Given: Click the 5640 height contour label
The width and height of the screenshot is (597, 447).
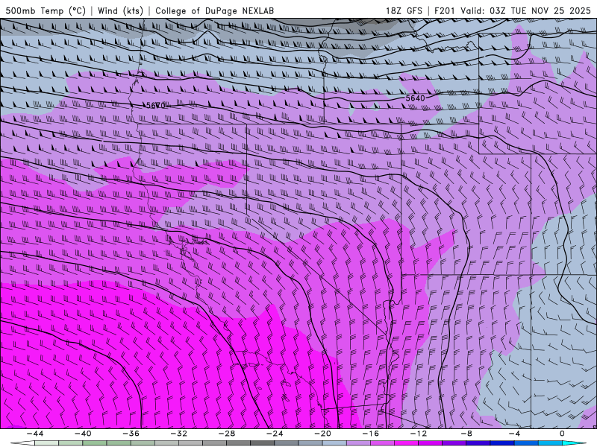Looking at the screenshot, I should coord(415,98).
